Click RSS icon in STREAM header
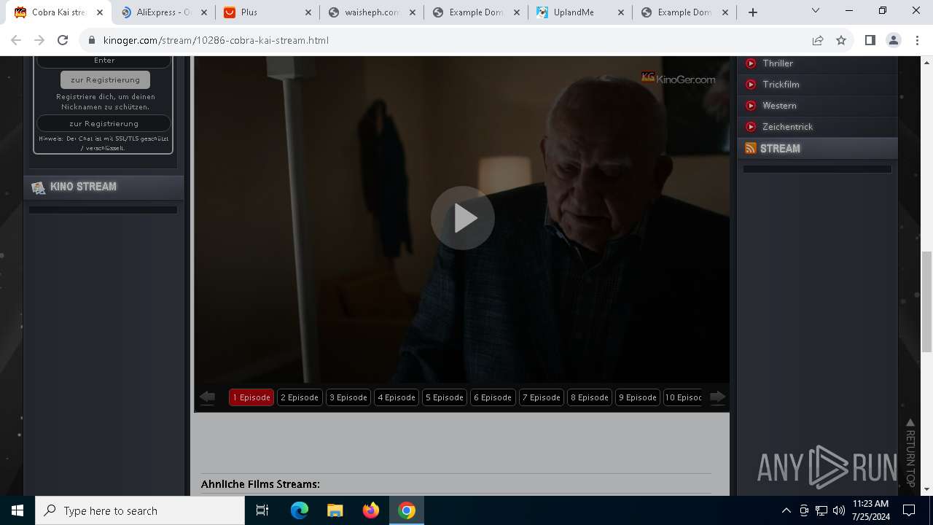This screenshot has width=933, height=525. coord(751,148)
